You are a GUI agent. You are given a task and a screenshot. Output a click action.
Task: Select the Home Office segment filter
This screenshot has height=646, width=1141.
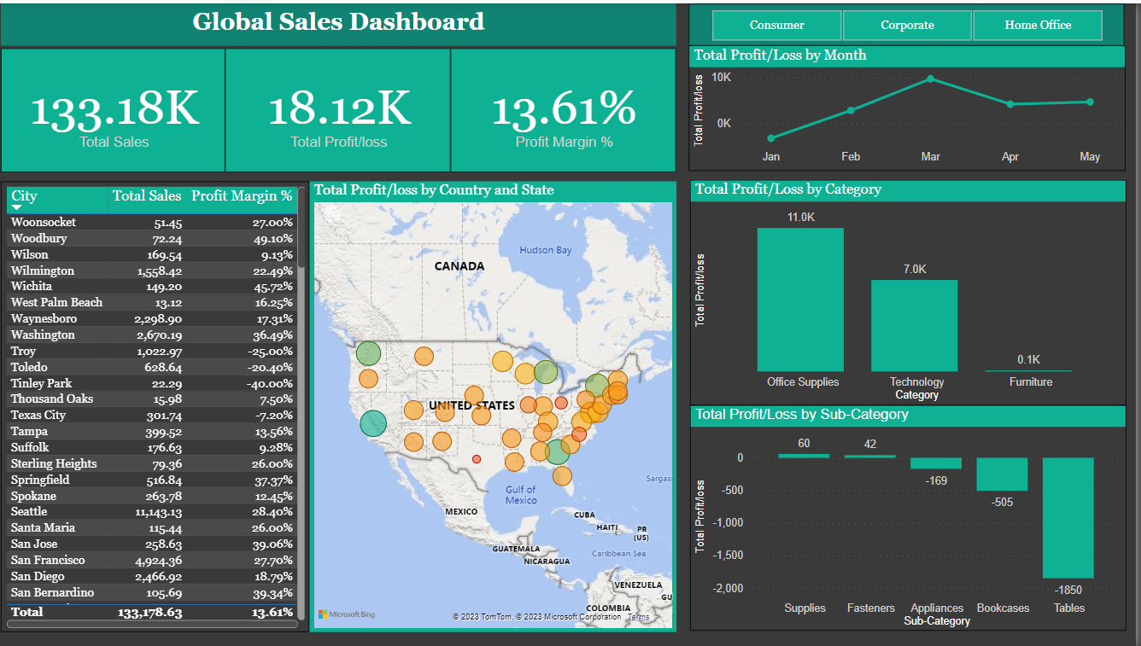pyautogui.click(x=1038, y=26)
